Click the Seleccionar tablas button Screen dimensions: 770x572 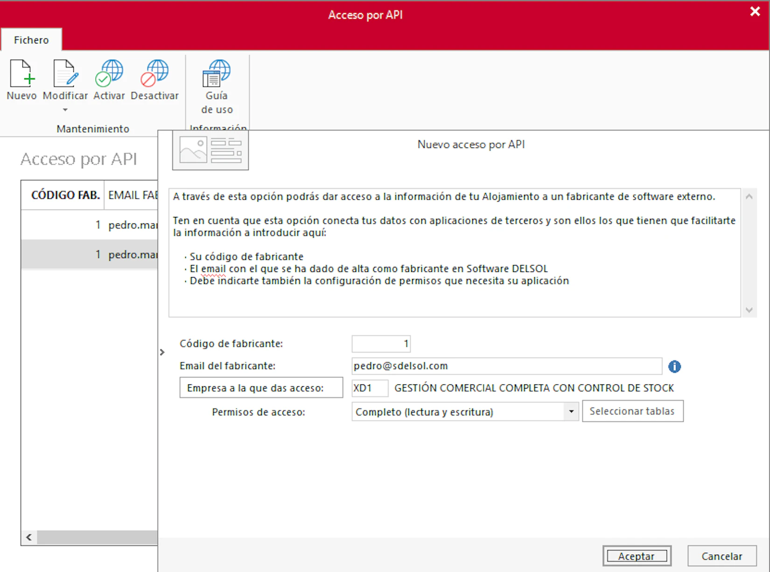click(x=632, y=412)
